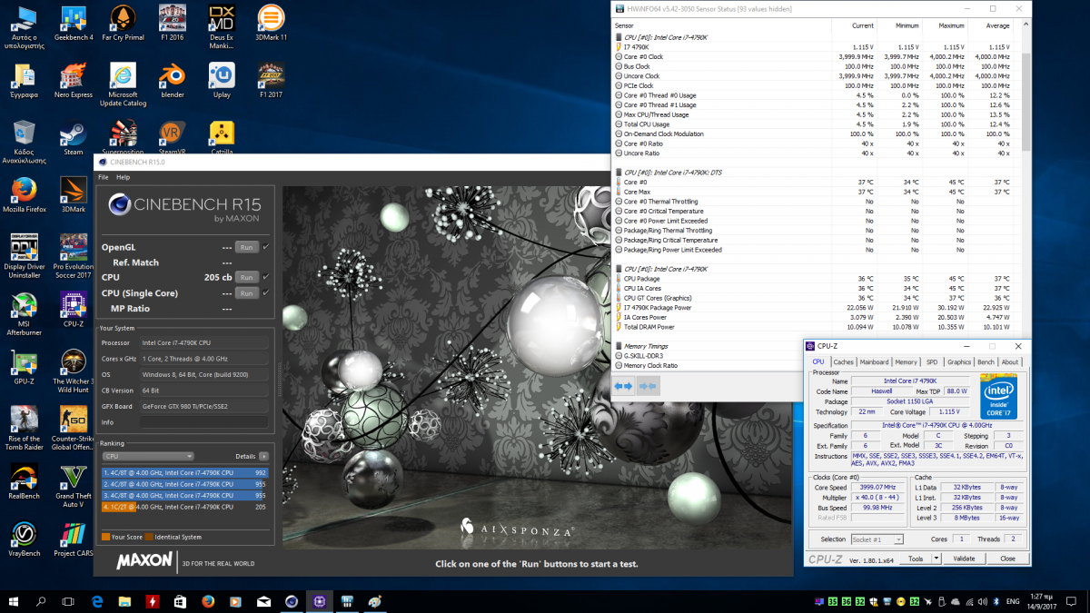Select the Display Driver Uninstaller icon
This screenshot has width=1090, height=613.
pos(24,256)
